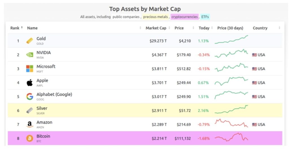Open the Alphabet (Google) asset page
Screen dimensions: 289x149
[x=54, y=95]
